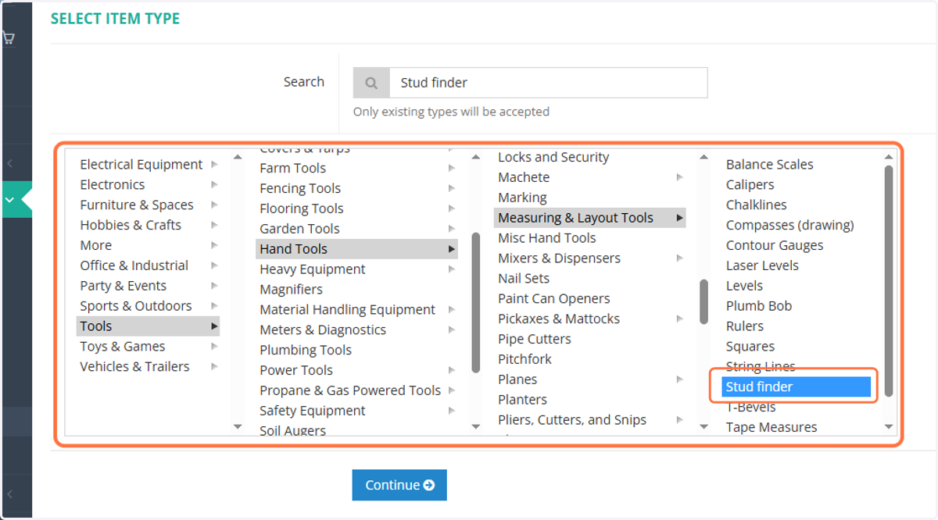The image size is (938, 520).
Task: Expand arrow next to Sports & Outdoors
Action: click(x=214, y=307)
